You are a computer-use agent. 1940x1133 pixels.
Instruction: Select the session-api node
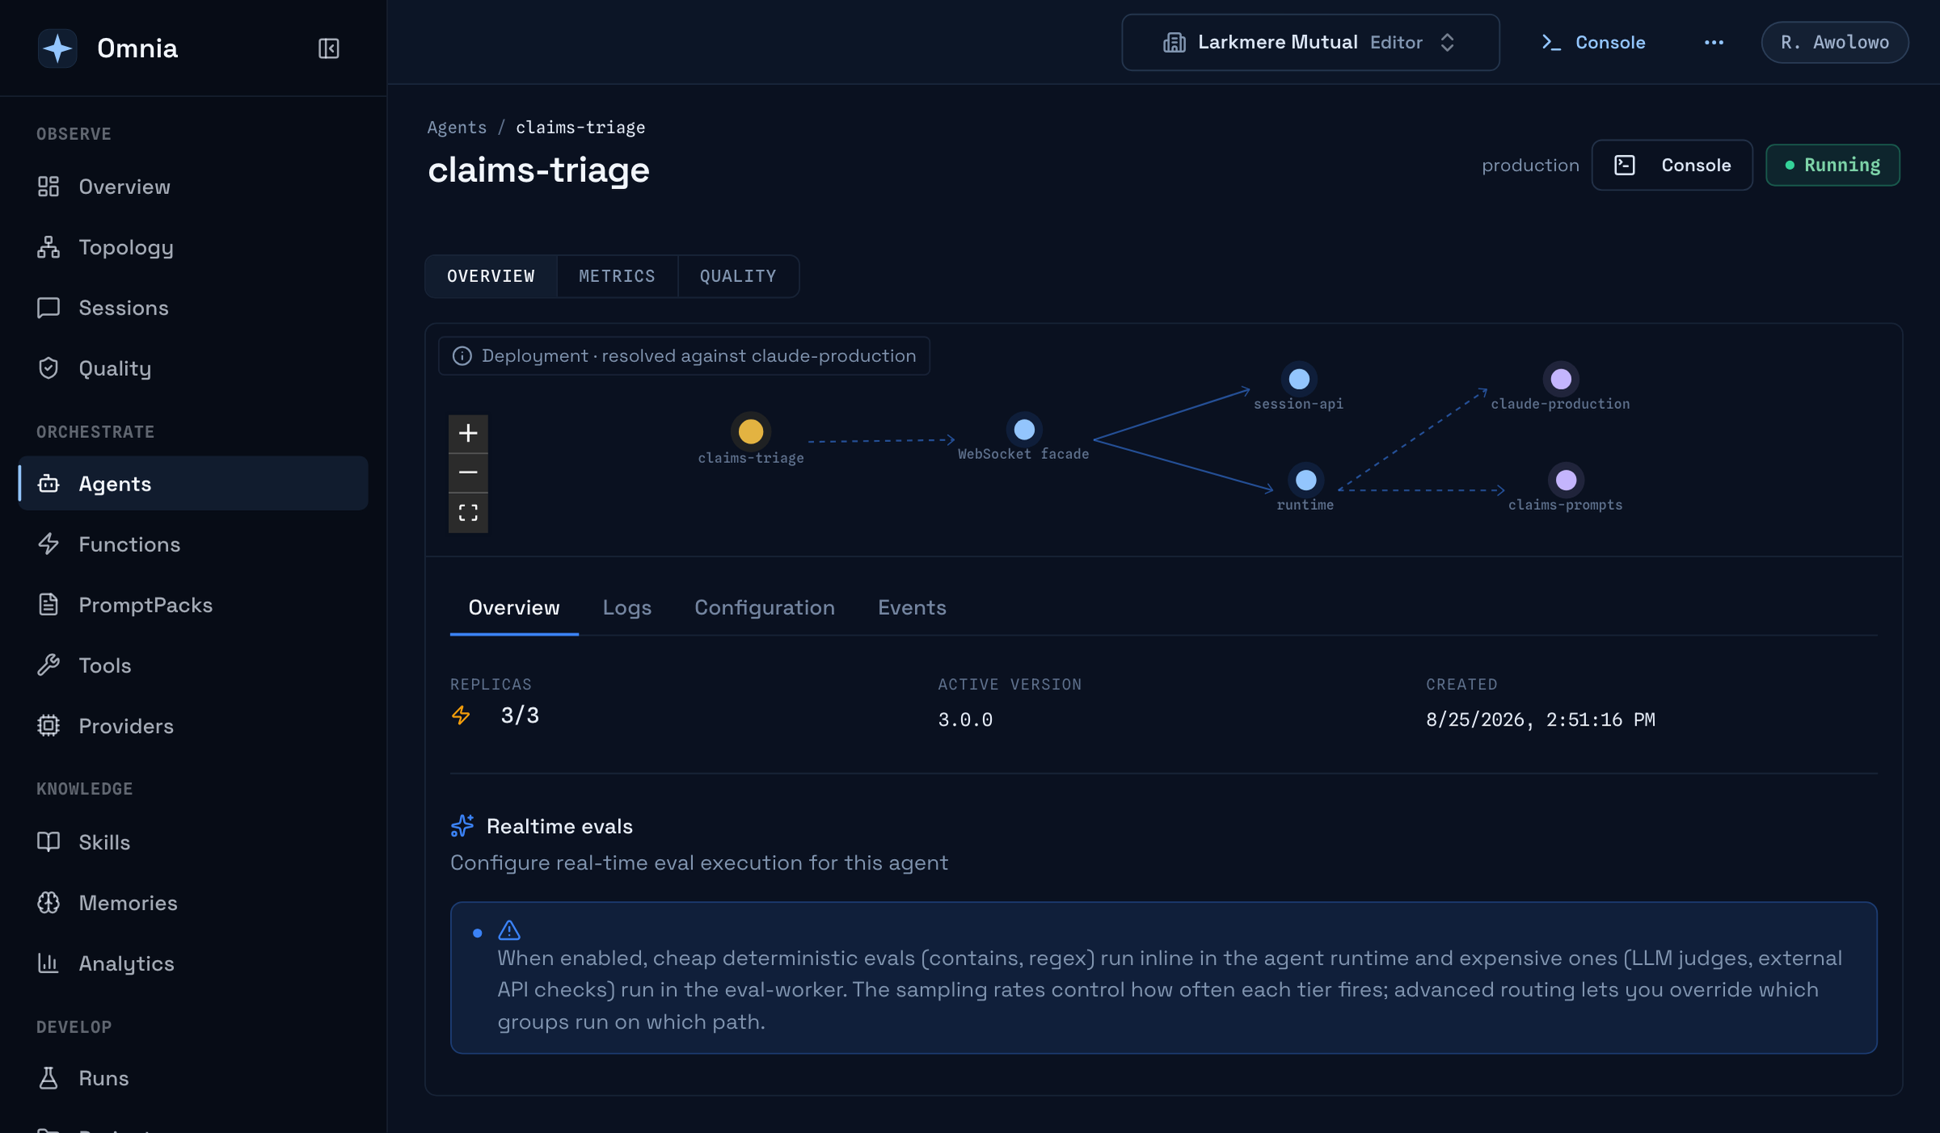[1299, 378]
